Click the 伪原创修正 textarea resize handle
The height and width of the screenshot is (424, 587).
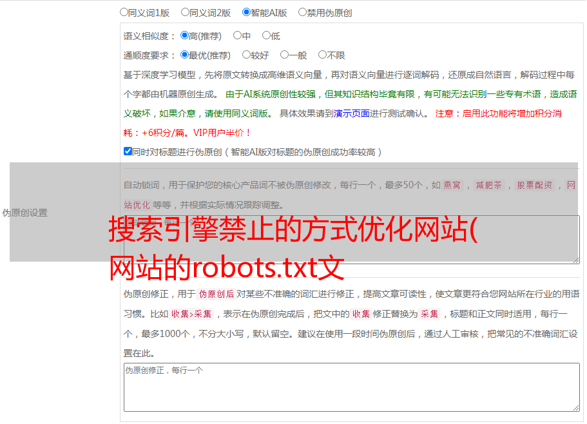(x=576, y=408)
